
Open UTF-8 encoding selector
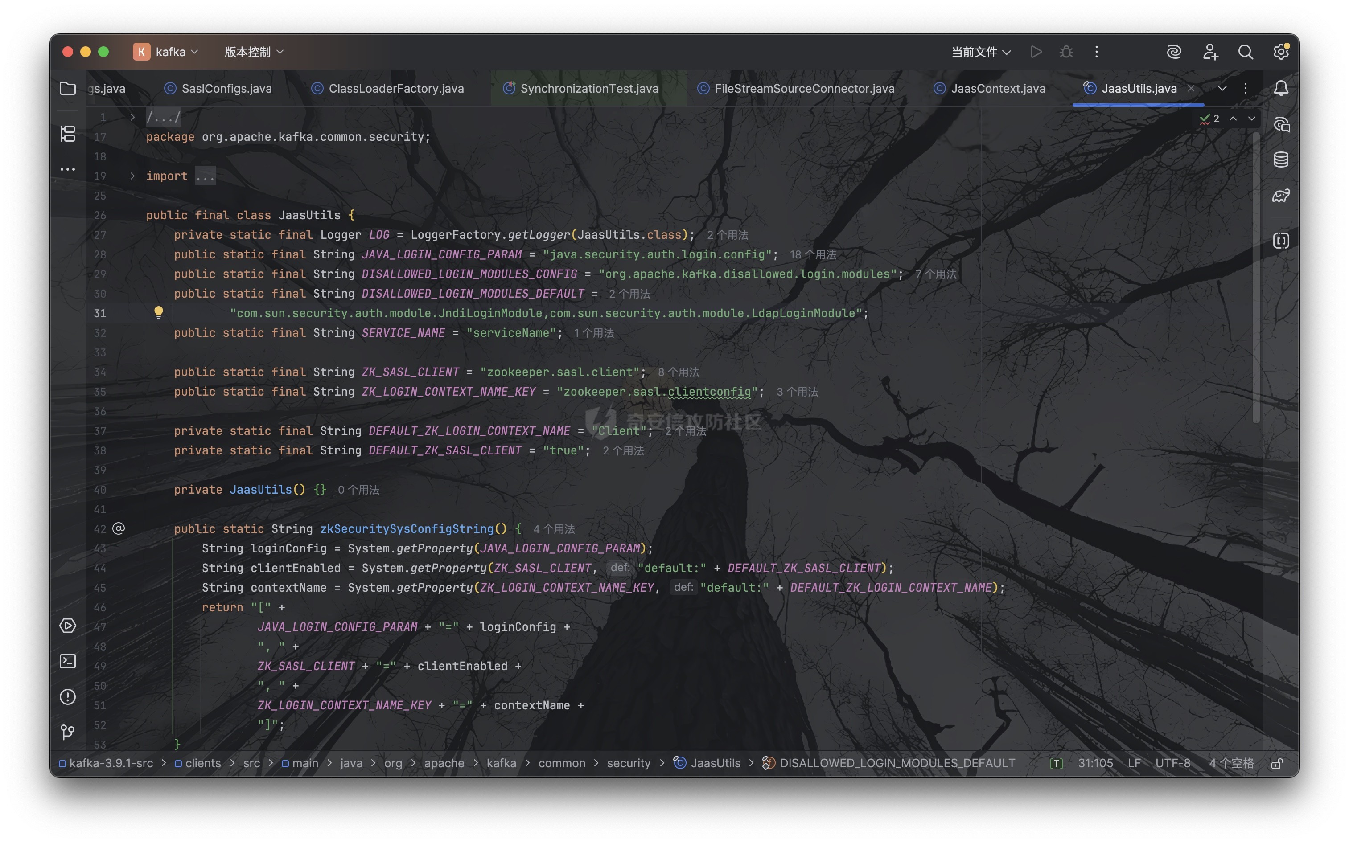pos(1172,763)
